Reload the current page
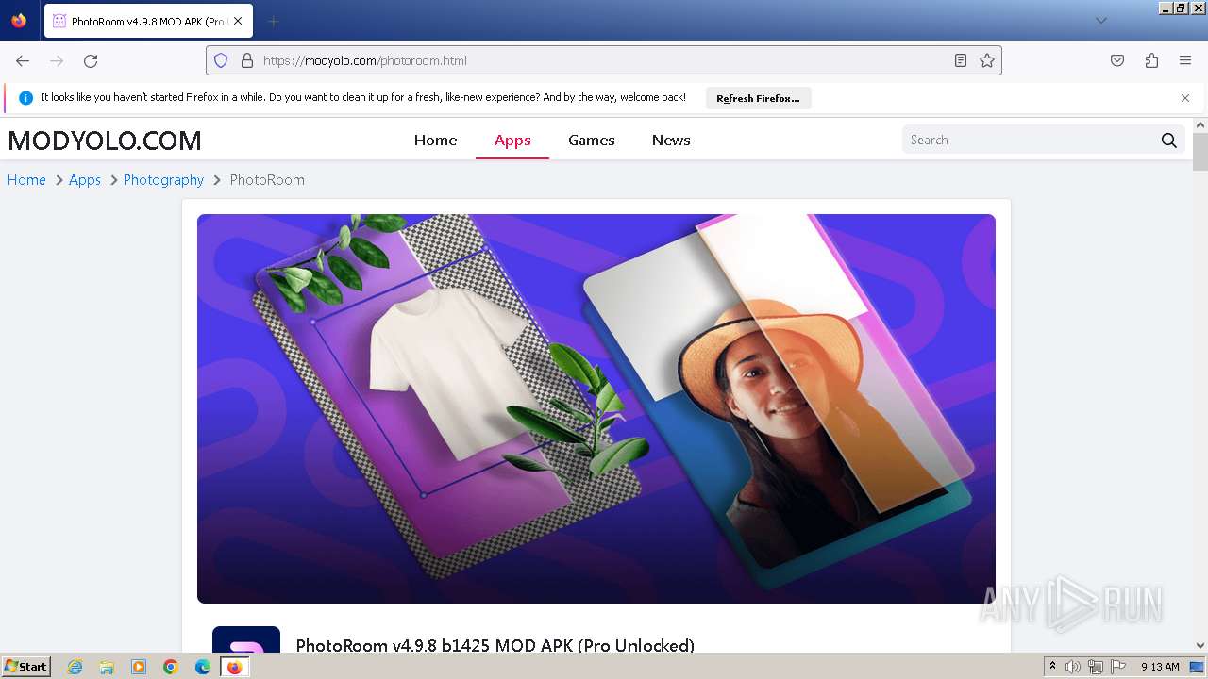This screenshot has height=679, width=1208. click(x=91, y=60)
